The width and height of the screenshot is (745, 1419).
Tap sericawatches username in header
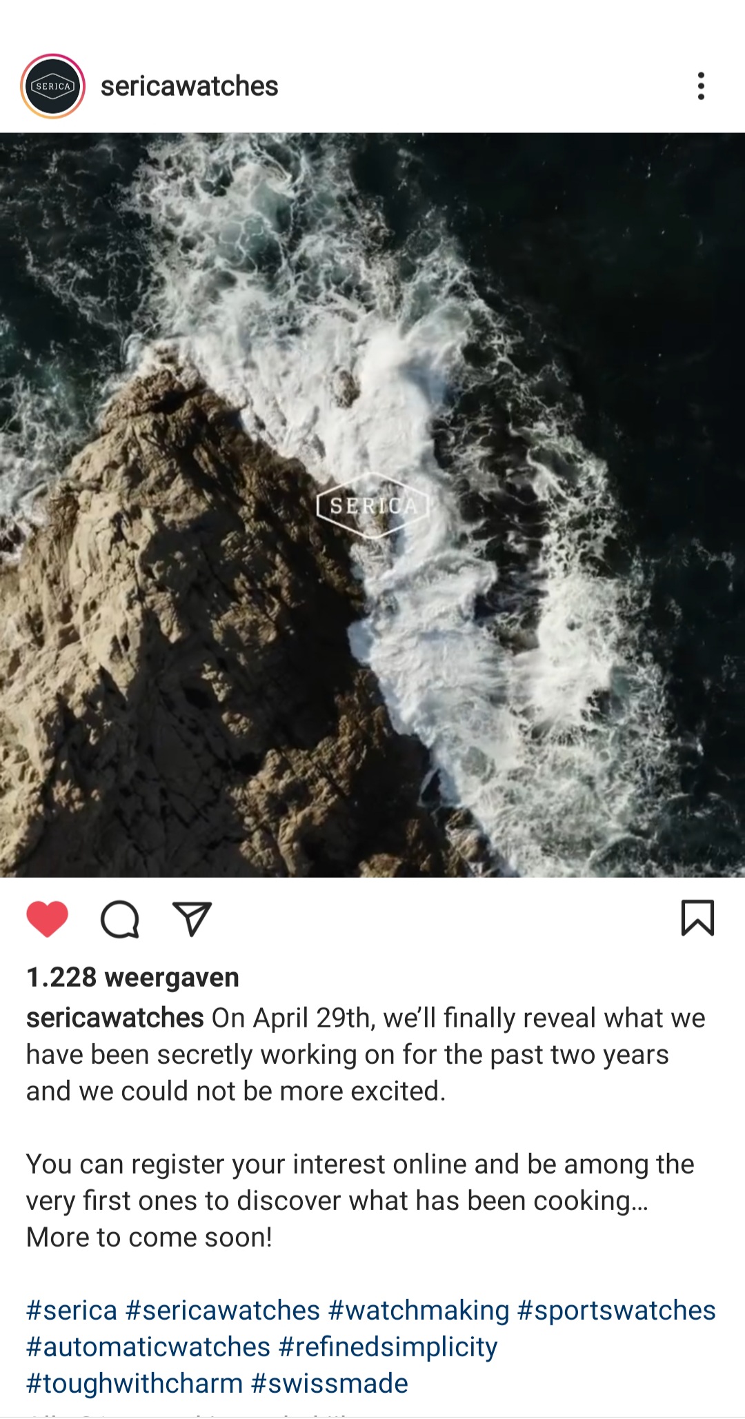coord(189,86)
